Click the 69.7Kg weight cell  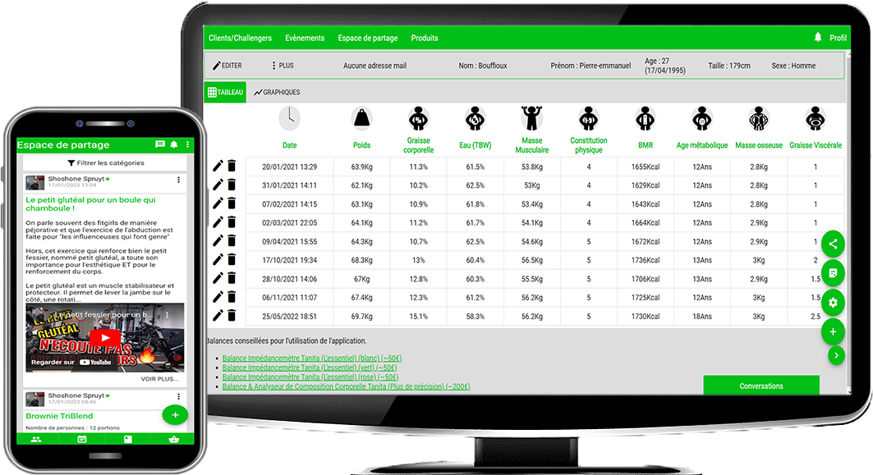click(x=362, y=316)
